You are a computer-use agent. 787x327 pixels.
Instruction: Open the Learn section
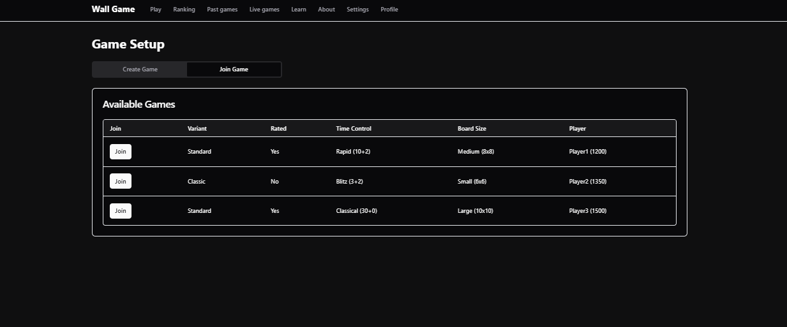tap(299, 10)
